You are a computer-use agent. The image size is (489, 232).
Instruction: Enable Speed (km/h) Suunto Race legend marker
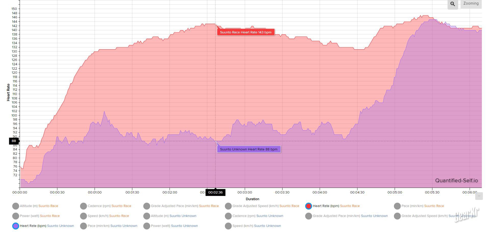click(x=83, y=216)
